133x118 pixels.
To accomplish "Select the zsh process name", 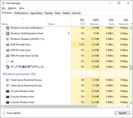I will pos(12,61).
